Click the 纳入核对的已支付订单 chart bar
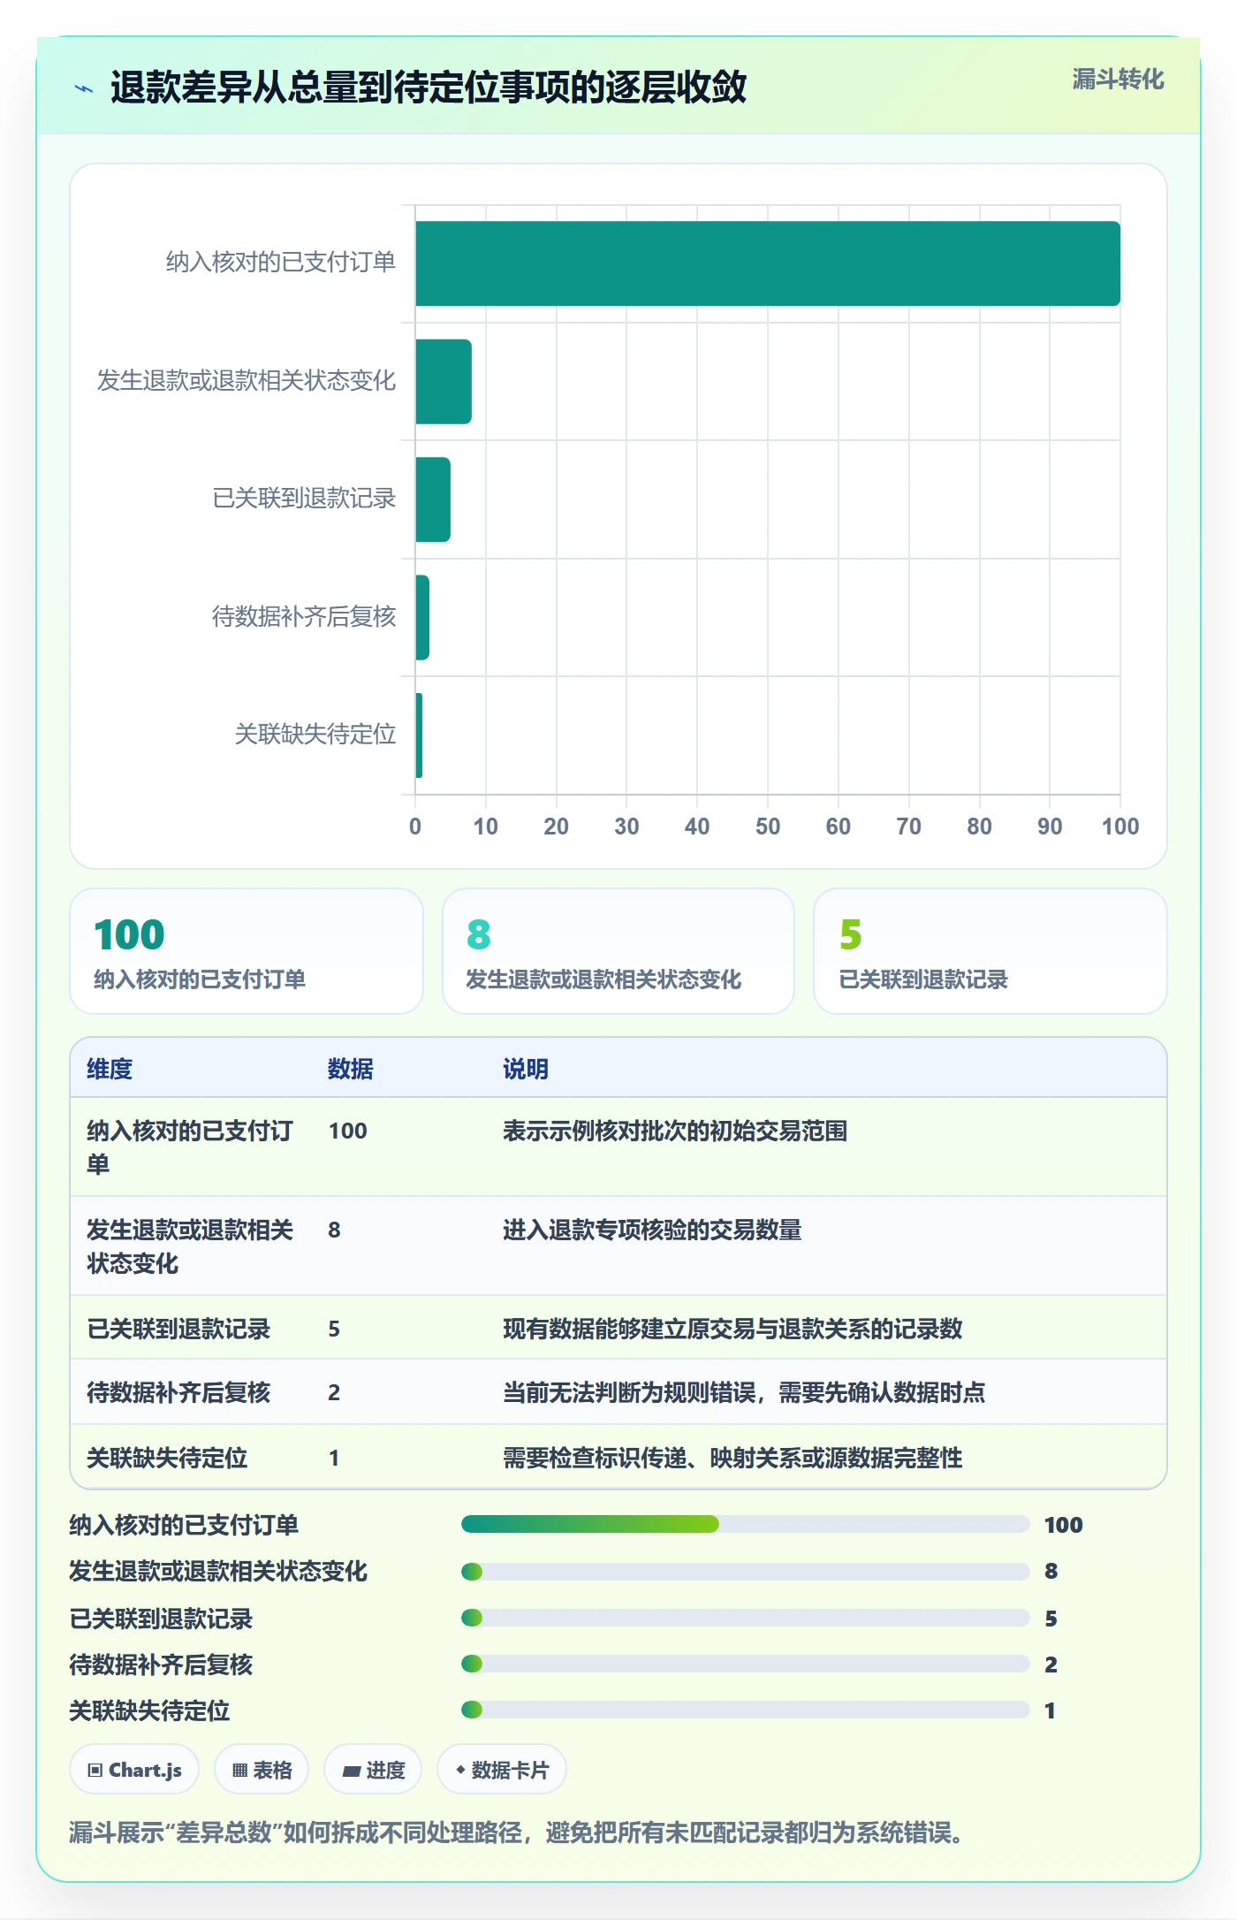1237x1920 pixels. coord(768,263)
